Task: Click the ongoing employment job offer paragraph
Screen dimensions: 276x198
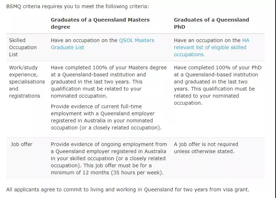Action: point(109,158)
